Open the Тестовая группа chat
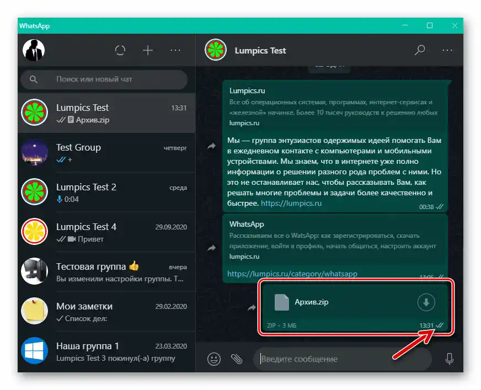Screen dimensions: 481x390 pos(106,272)
